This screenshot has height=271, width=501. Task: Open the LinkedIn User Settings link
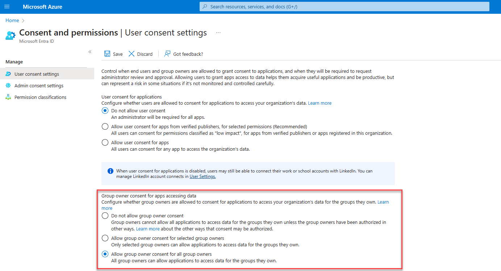203,176
